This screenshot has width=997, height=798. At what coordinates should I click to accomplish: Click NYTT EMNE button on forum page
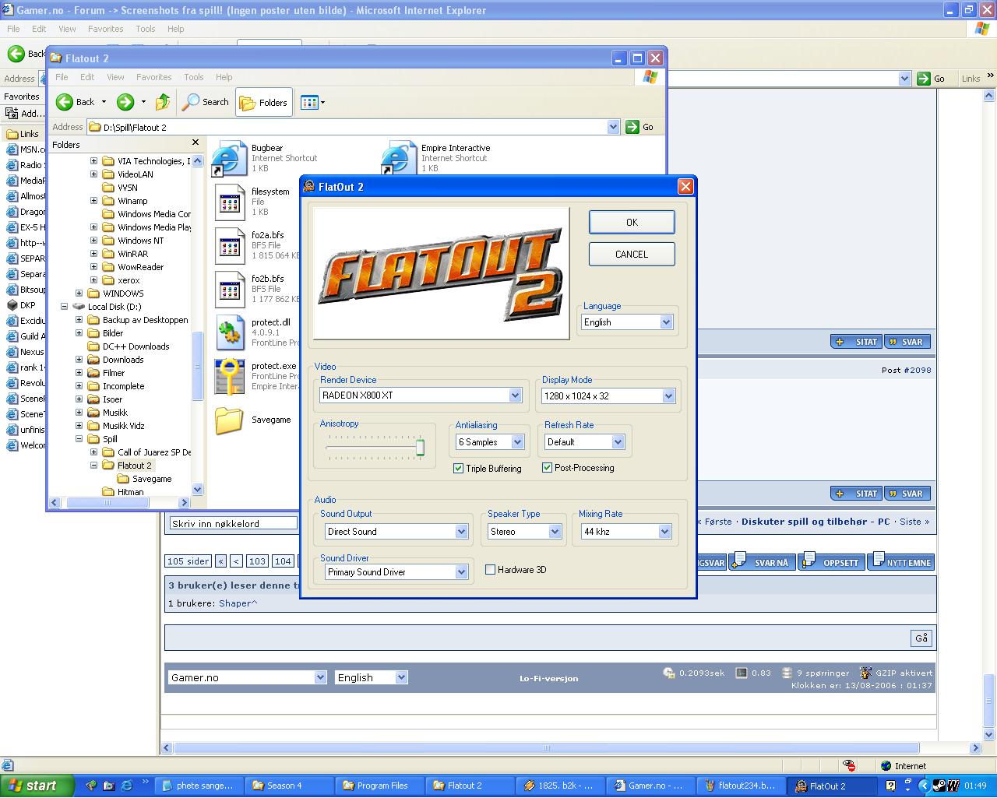coord(900,561)
